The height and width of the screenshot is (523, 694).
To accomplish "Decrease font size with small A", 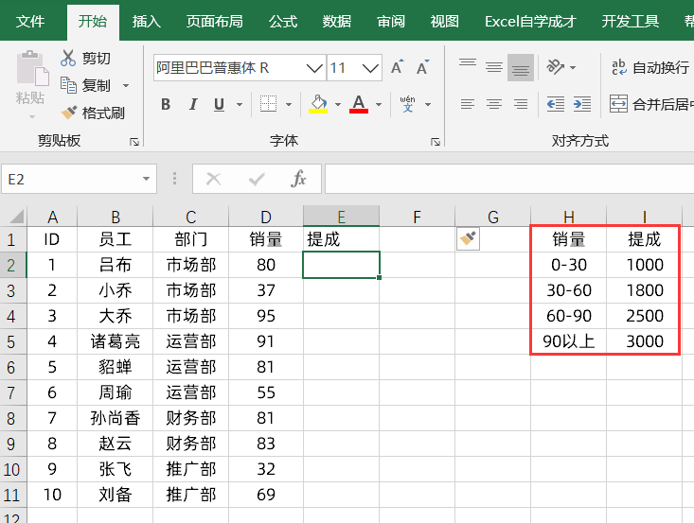I will [422, 67].
